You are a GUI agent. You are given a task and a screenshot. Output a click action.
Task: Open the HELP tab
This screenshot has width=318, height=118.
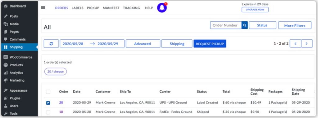(149, 8)
